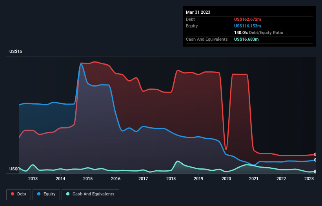
Task: Click the Debt row label in tooltip
Action: 190,19
